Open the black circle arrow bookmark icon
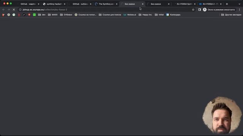Screen dimensions: 243x136 (x=24, y=15)
